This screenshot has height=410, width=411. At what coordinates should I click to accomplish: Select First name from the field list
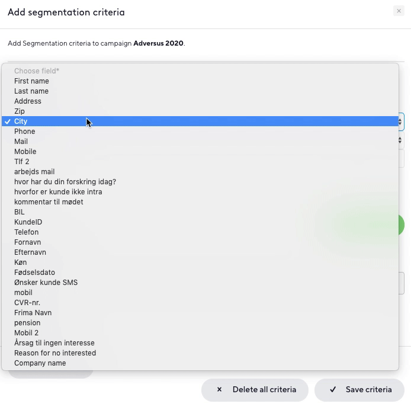point(200,81)
